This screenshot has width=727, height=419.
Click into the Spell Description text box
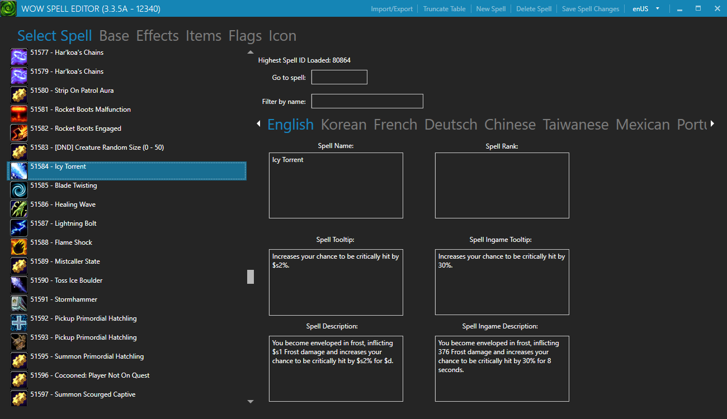[336, 369]
